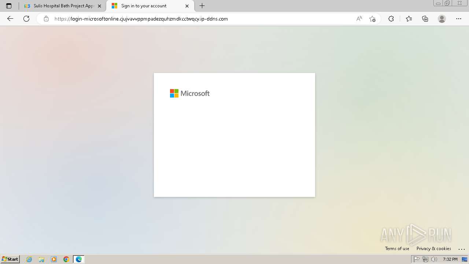Open the clock showing 7:32 PM

coord(450,259)
